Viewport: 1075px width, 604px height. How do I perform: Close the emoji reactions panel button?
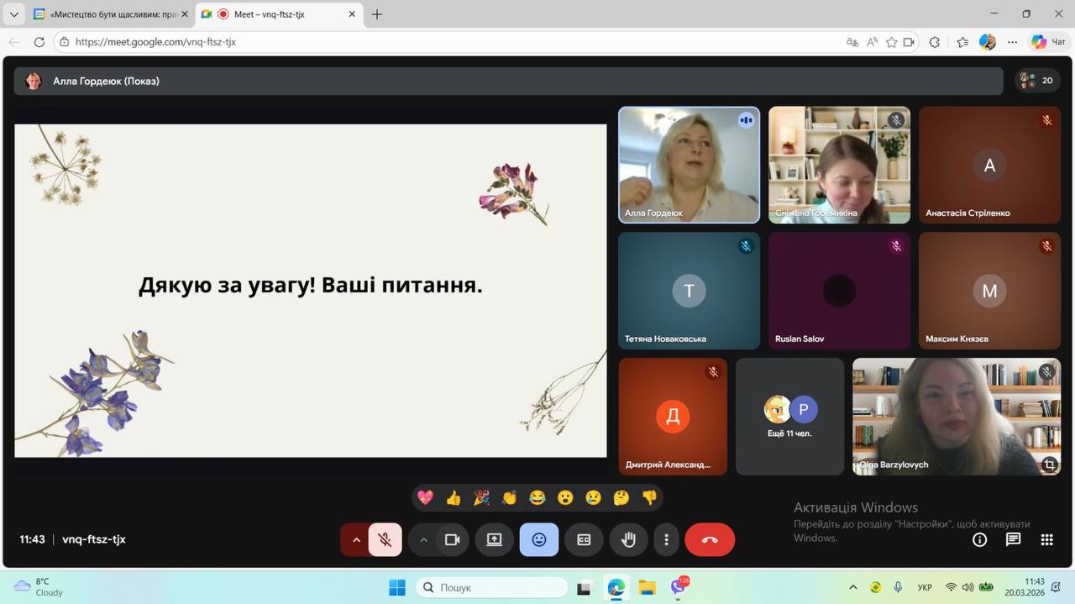click(x=538, y=540)
